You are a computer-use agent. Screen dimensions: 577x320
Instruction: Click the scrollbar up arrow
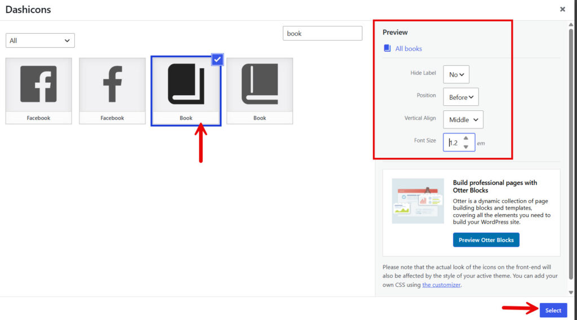coord(571,25)
